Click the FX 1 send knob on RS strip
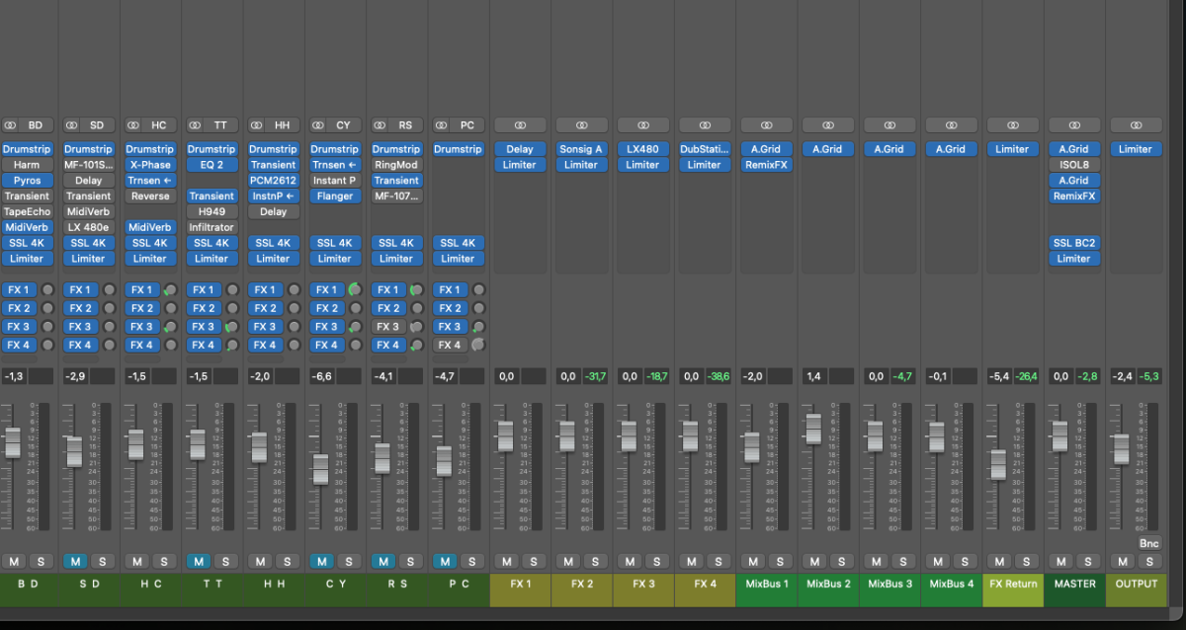This screenshot has width=1186, height=630. pyautogui.click(x=416, y=290)
